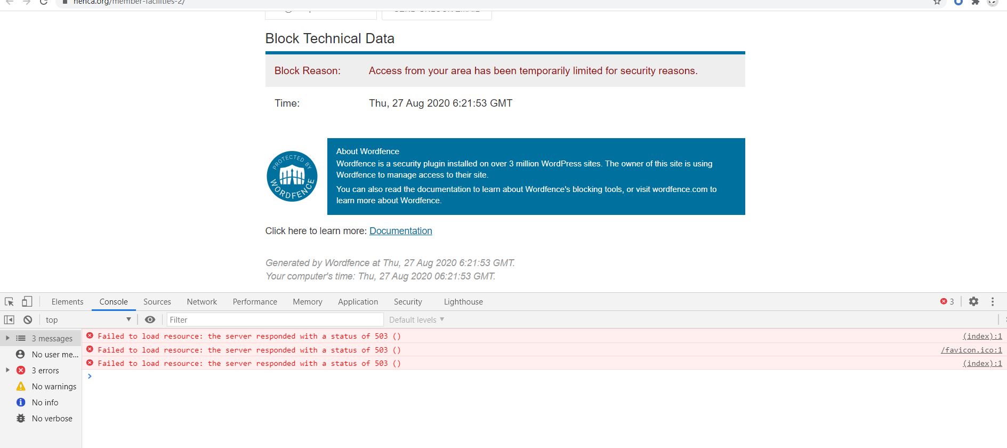Open the Security tab
The width and height of the screenshot is (1007, 448).
[408, 302]
